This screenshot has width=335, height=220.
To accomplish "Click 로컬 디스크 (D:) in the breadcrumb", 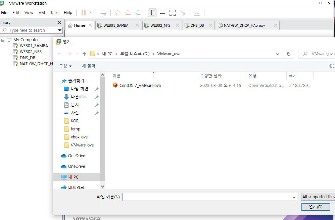I will click(135, 54).
